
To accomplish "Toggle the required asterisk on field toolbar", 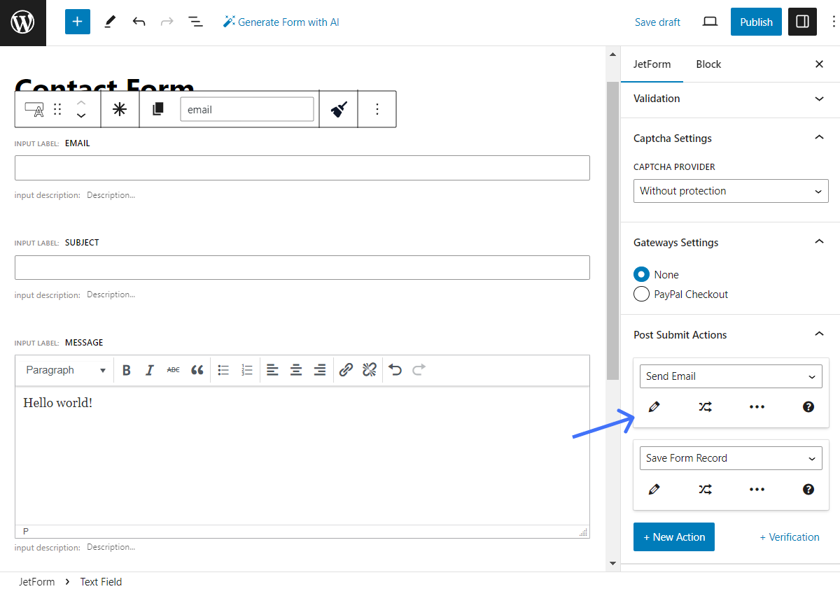I will click(120, 109).
